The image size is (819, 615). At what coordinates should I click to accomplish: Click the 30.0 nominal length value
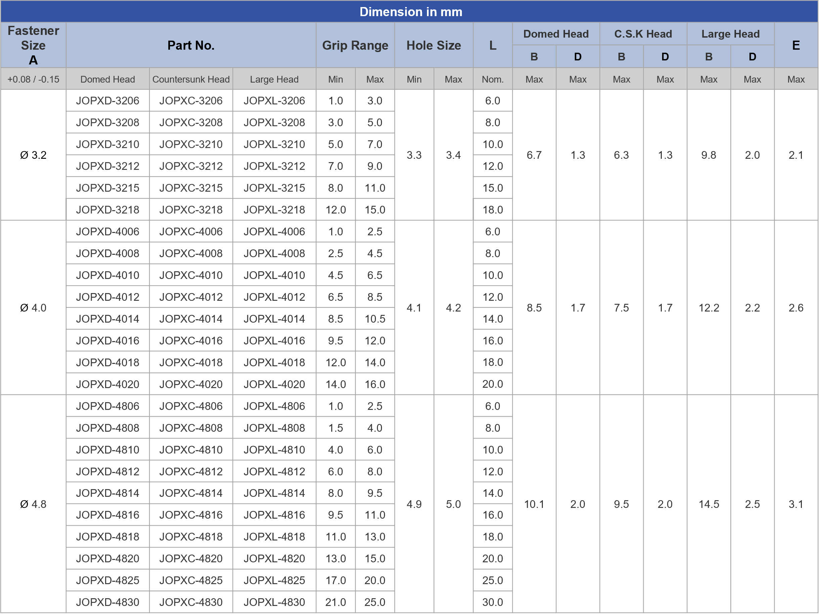(x=493, y=603)
